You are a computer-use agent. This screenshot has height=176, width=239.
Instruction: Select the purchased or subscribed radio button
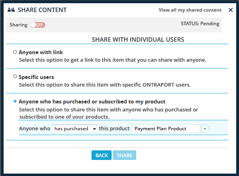(x=15, y=101)
